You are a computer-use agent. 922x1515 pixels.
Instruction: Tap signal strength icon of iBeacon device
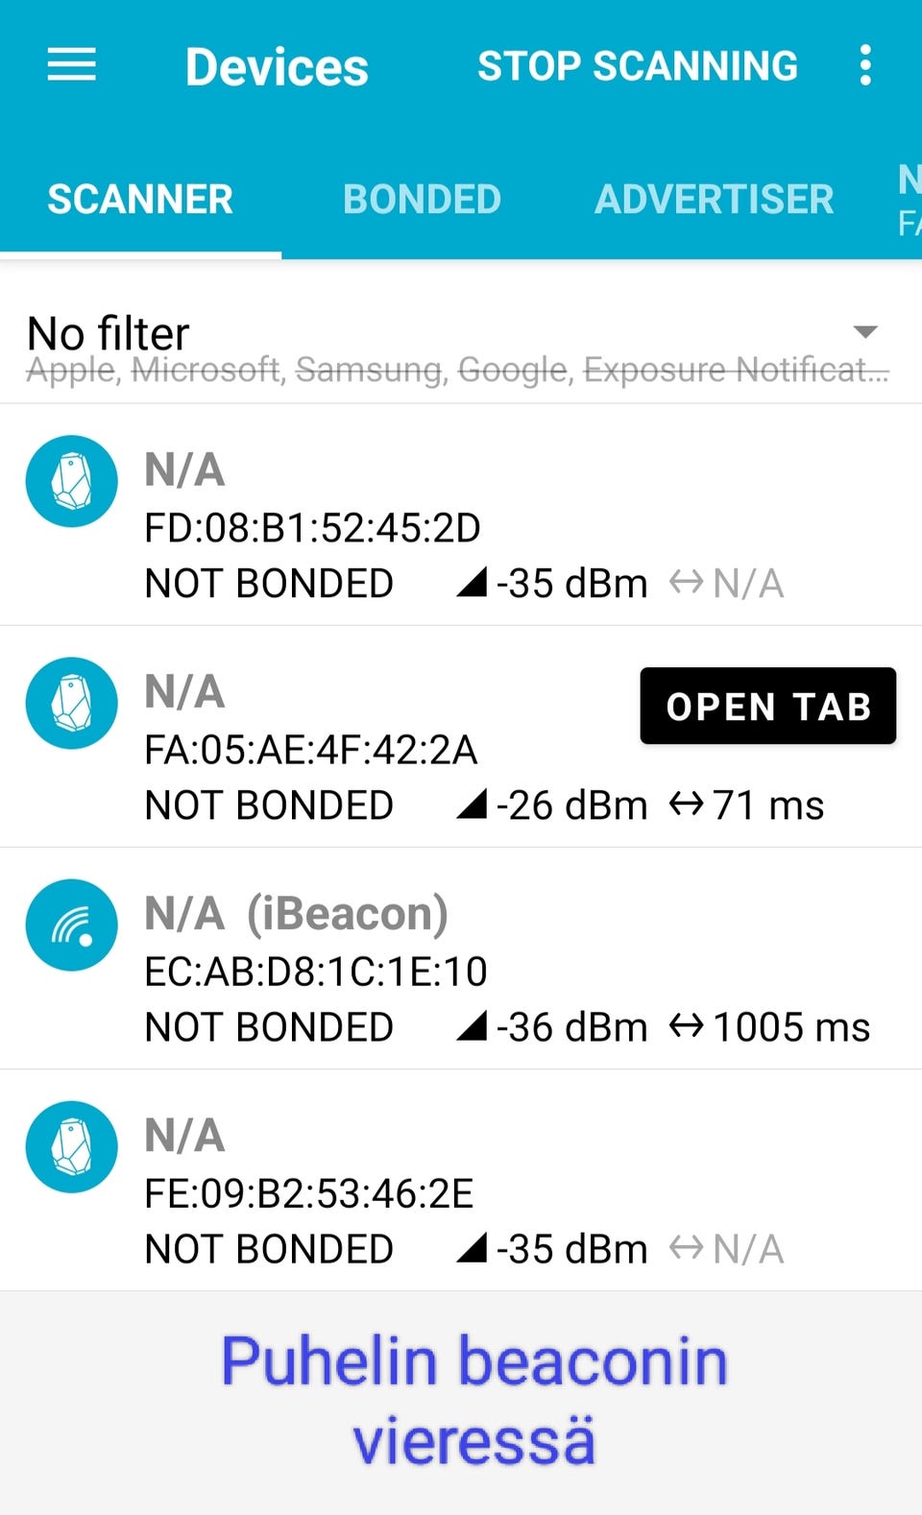(x=472, y=1027)
